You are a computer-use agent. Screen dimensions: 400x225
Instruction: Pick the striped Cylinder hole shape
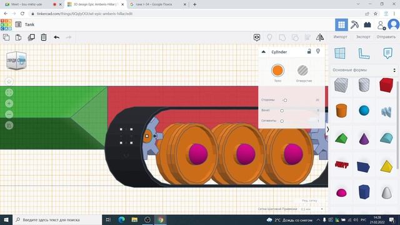pos(364,85)
